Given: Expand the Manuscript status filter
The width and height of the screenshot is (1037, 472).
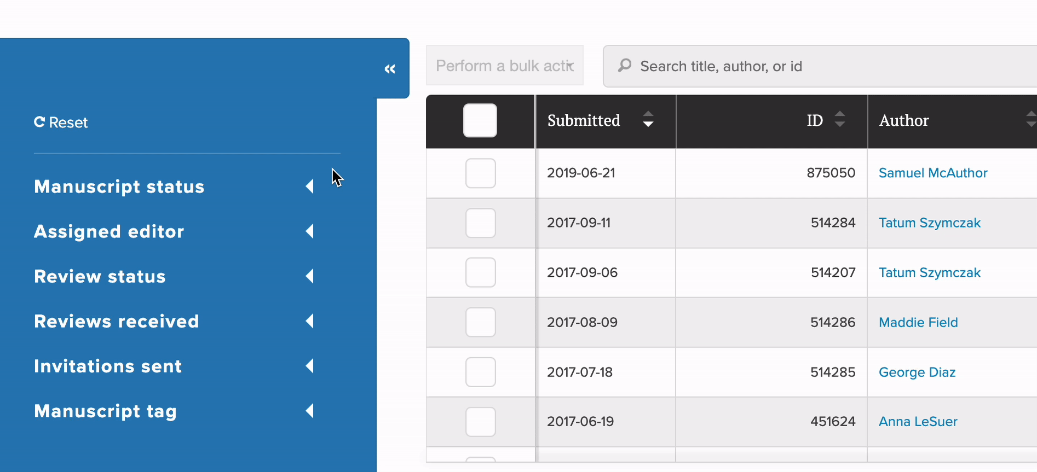Looking at the screenshot, I should pyautogui.click(x=175, y=187).
